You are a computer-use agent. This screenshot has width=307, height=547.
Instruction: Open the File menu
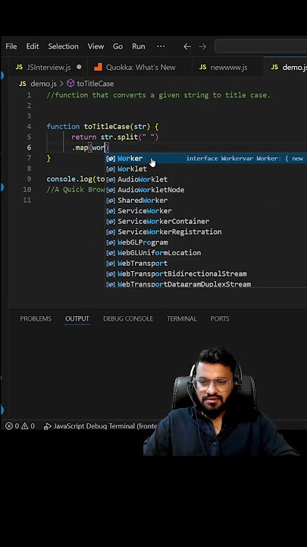(x=11, y=46)
